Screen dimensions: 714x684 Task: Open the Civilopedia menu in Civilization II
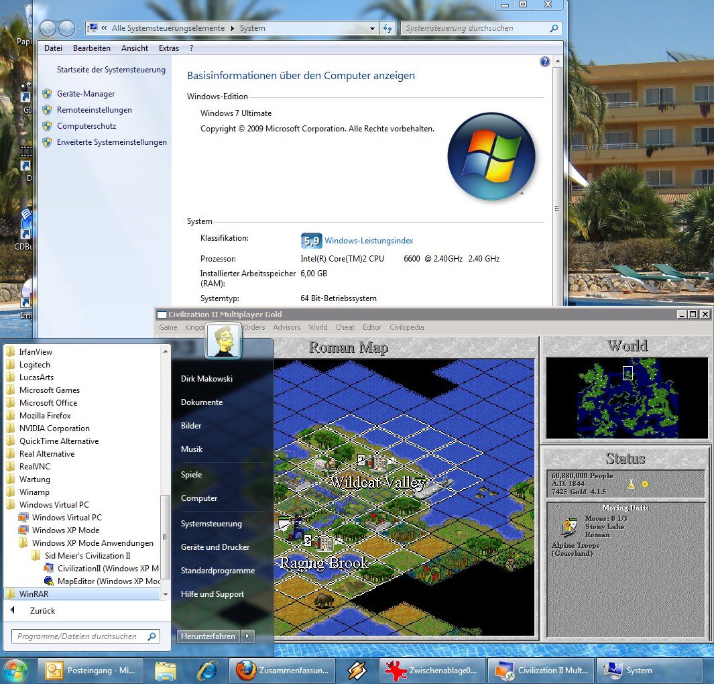click(x=407, y=327)
